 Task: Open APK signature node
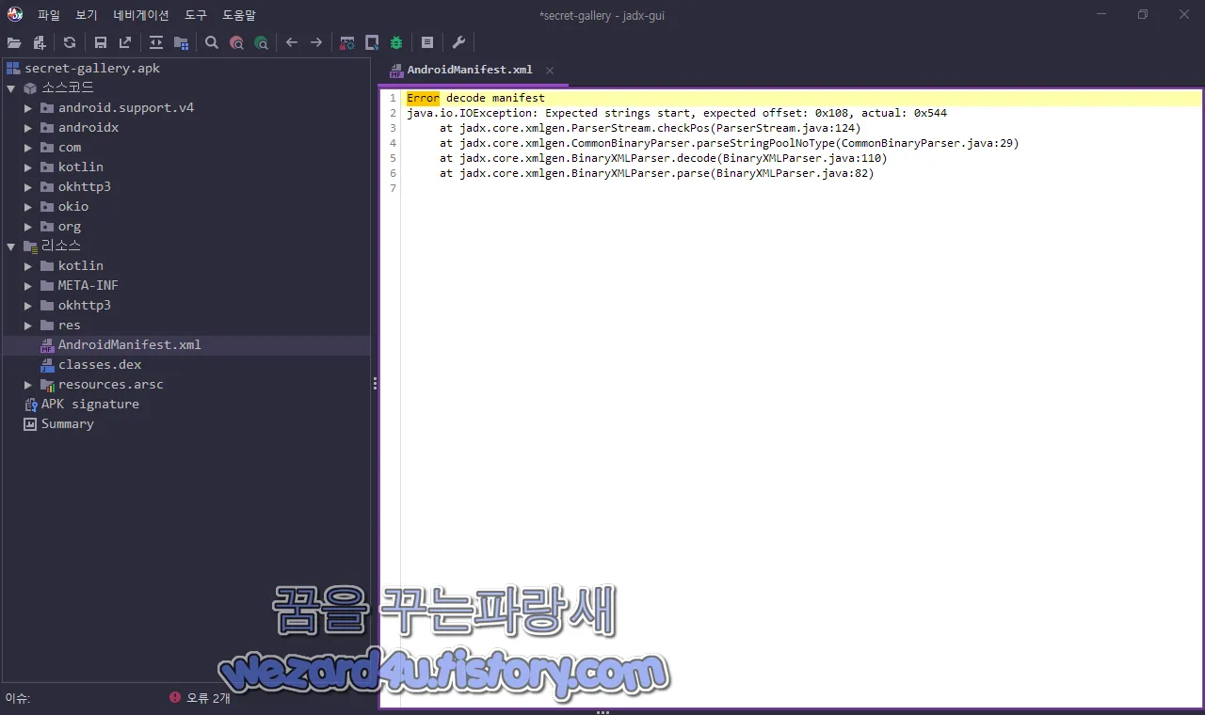tap(89, 405)
